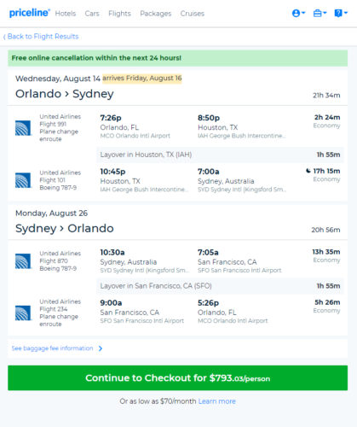
Task: Expand the dropdown caret next to help icon
Action: [x=346, y=13]
